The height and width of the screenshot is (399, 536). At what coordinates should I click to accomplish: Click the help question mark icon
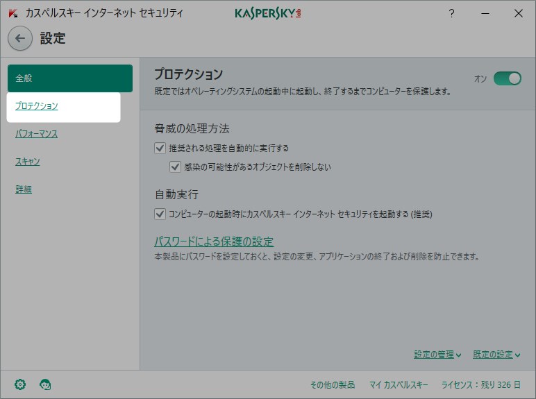tap(451, 13)
